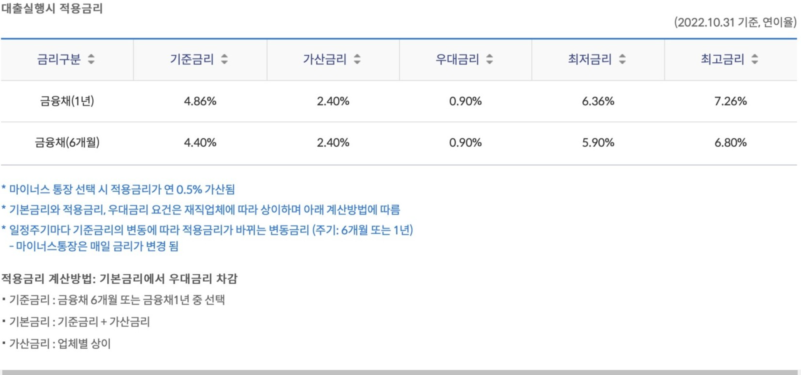801x375 pixels.
Task: Click the 마이너스 통장 0.5% 가산 note
Action: (x=118, y=189)
